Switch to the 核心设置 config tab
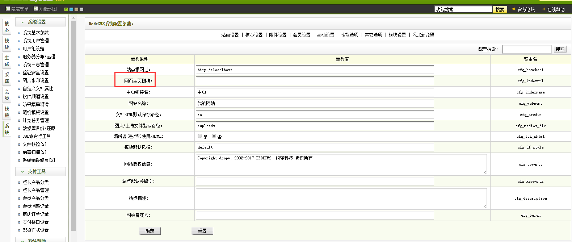This screenshot has height=242, width=572. click(x=254, y=35)
